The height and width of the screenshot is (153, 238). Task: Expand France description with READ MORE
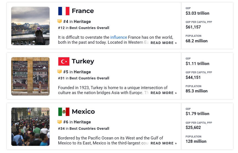[164, 43]
